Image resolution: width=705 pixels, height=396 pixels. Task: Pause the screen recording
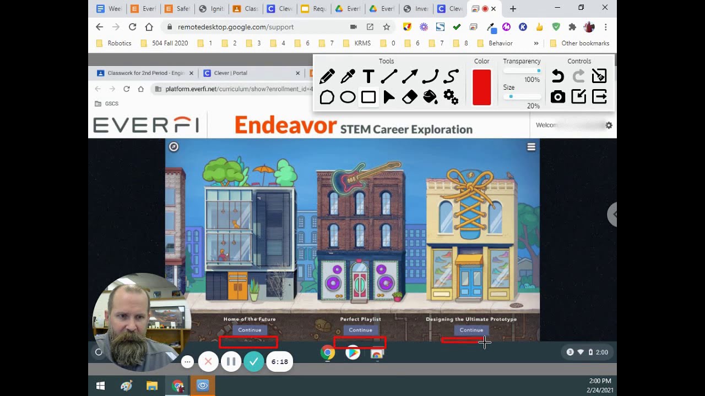(x=231, y=361)
